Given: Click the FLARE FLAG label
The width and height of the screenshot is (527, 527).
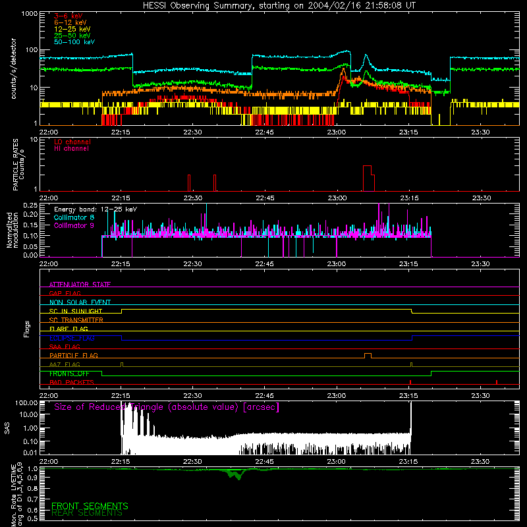Looking at the screenshot, I should pyautogui.click(x=69, y=329).
